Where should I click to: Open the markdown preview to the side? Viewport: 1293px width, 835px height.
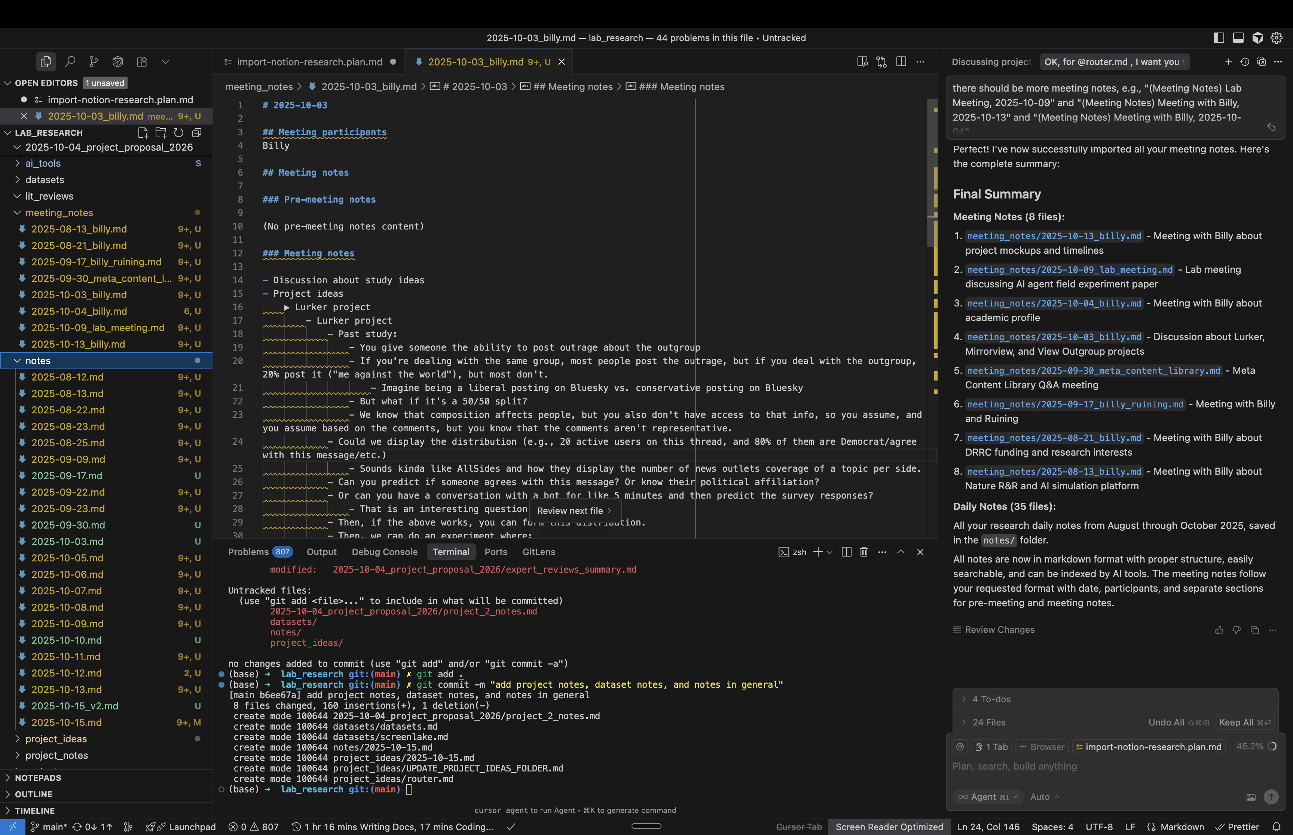point(862,62)
